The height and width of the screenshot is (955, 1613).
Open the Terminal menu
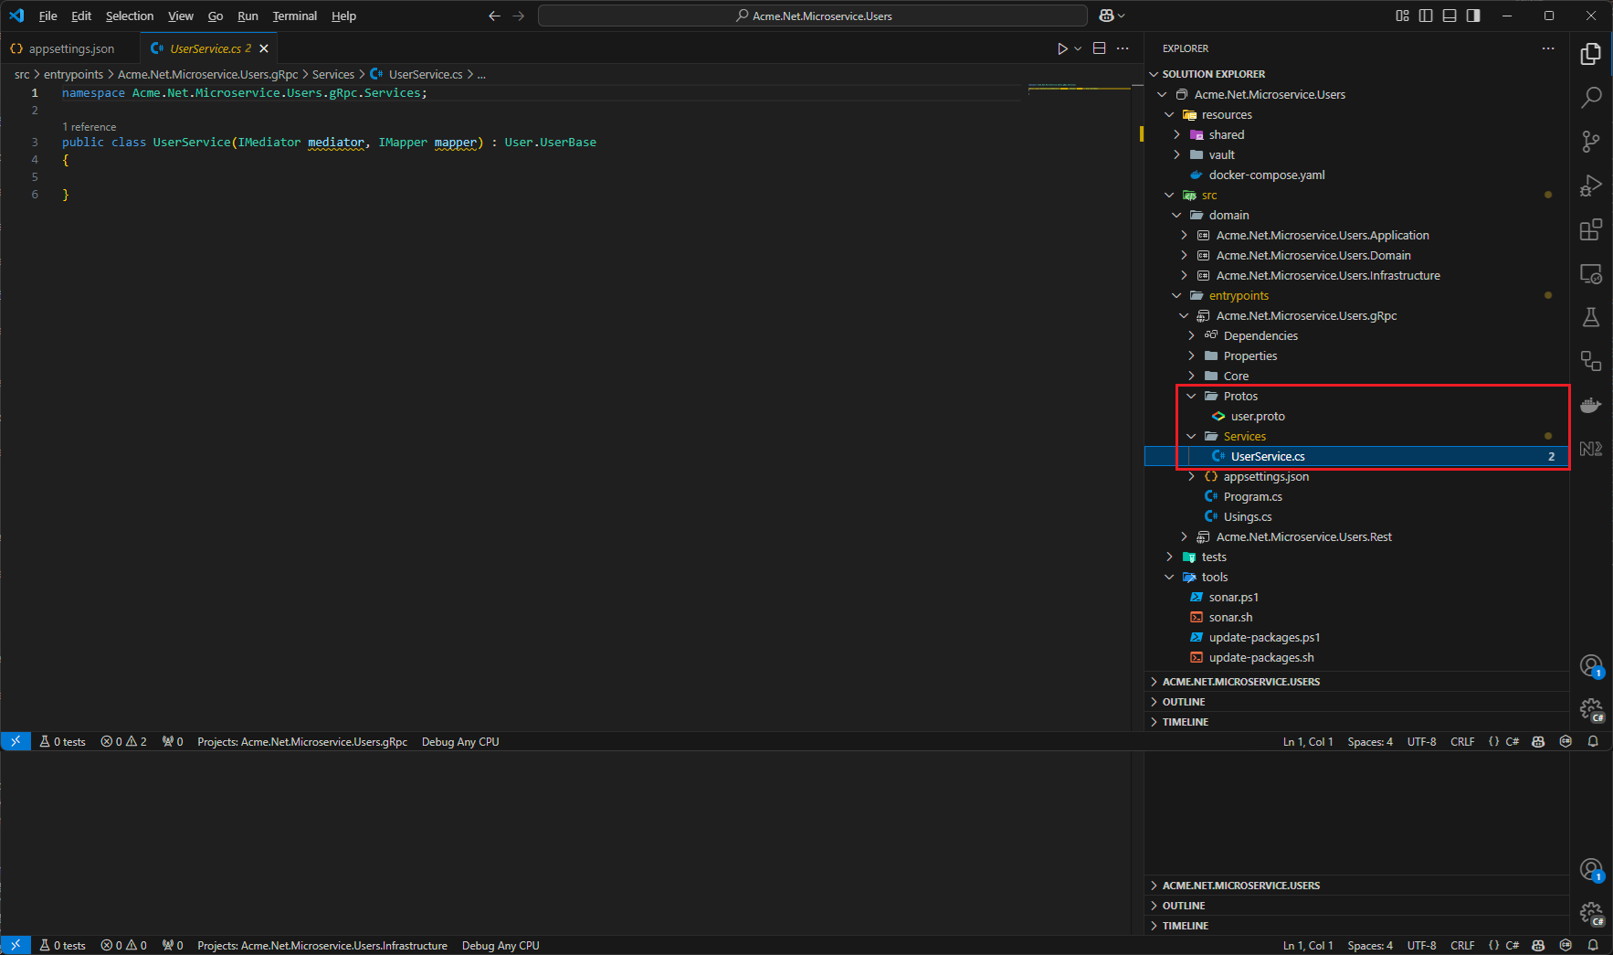pos(294,16)
